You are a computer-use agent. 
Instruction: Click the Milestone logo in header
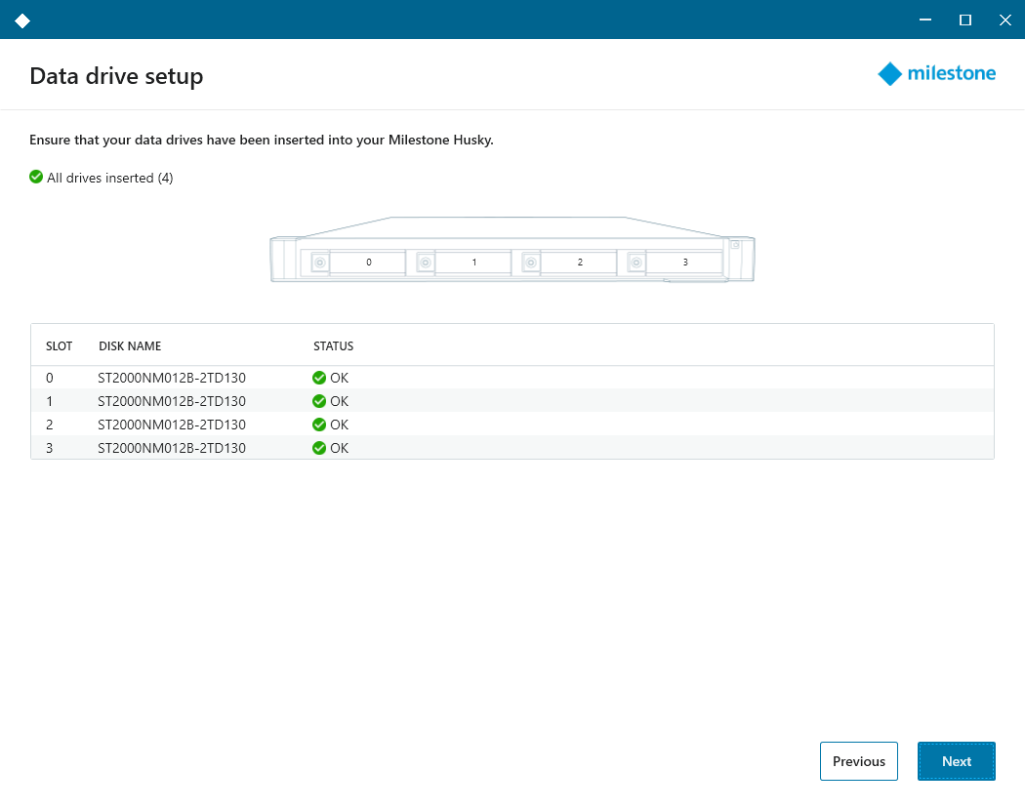click(x=937, y=74)
